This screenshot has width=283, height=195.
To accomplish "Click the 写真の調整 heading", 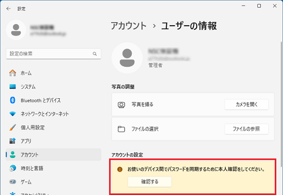I will 123,87.
